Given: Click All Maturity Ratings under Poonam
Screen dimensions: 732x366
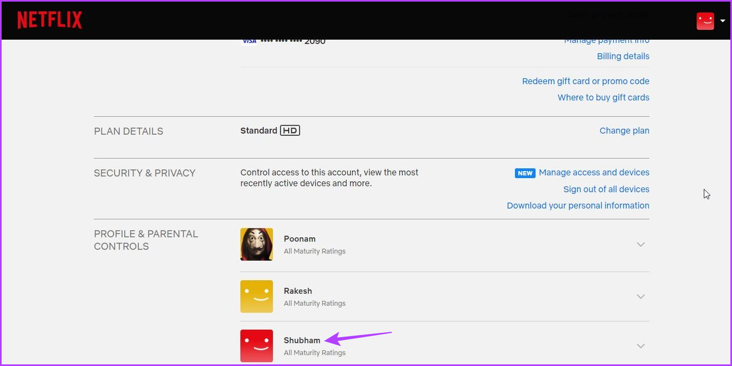Looking at the screenshot, I should tap(315, 251).
